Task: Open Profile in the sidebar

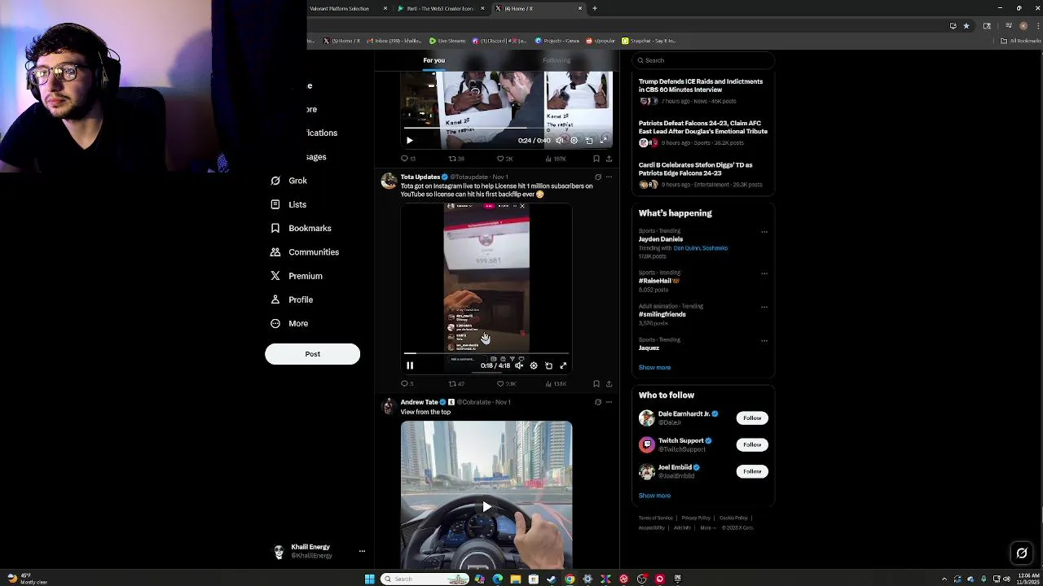Action: [292, 300]
